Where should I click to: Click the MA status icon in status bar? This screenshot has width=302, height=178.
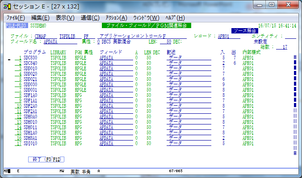coord(7,171)
